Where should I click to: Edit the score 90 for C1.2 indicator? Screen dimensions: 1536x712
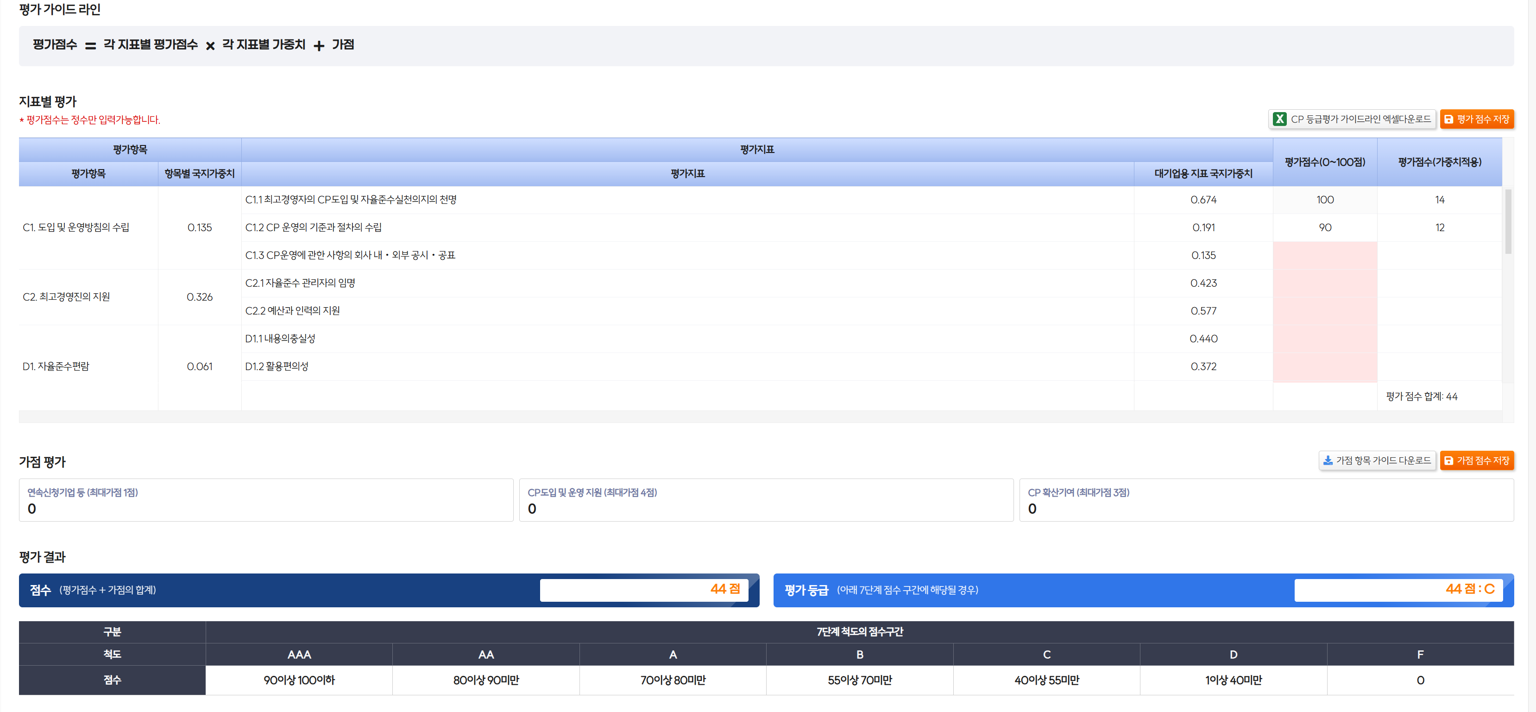[1325, 228]
